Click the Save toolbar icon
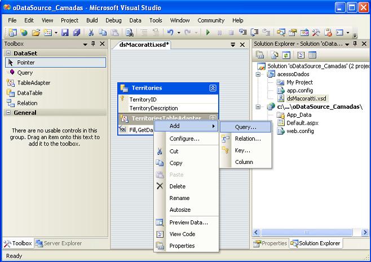The image size is (371, 262). pyautogui.click(x=65, y=32)
